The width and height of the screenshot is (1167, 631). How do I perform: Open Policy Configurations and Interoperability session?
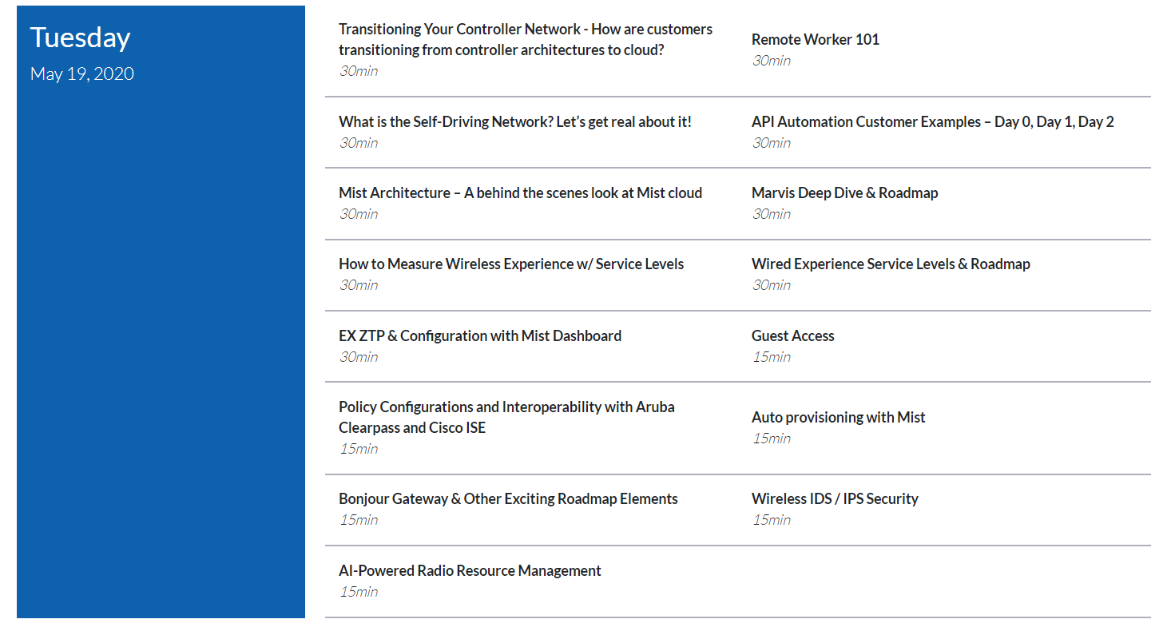(506, 417)
